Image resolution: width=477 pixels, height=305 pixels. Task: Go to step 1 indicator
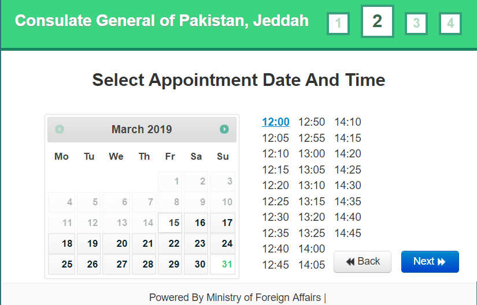pyautogui.click(x=338, y=24)
